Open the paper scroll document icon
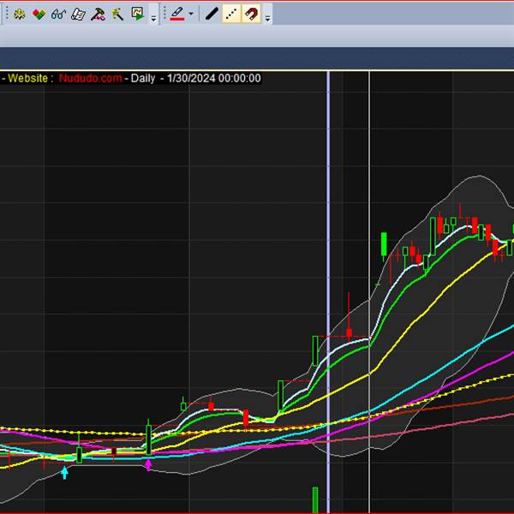 pos(78,14)
